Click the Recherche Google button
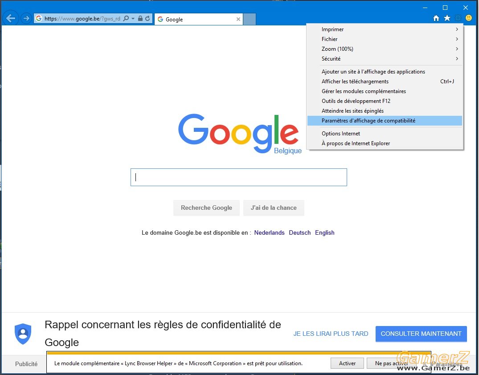The width and height of the screenshot is (479, 375). 206,208
